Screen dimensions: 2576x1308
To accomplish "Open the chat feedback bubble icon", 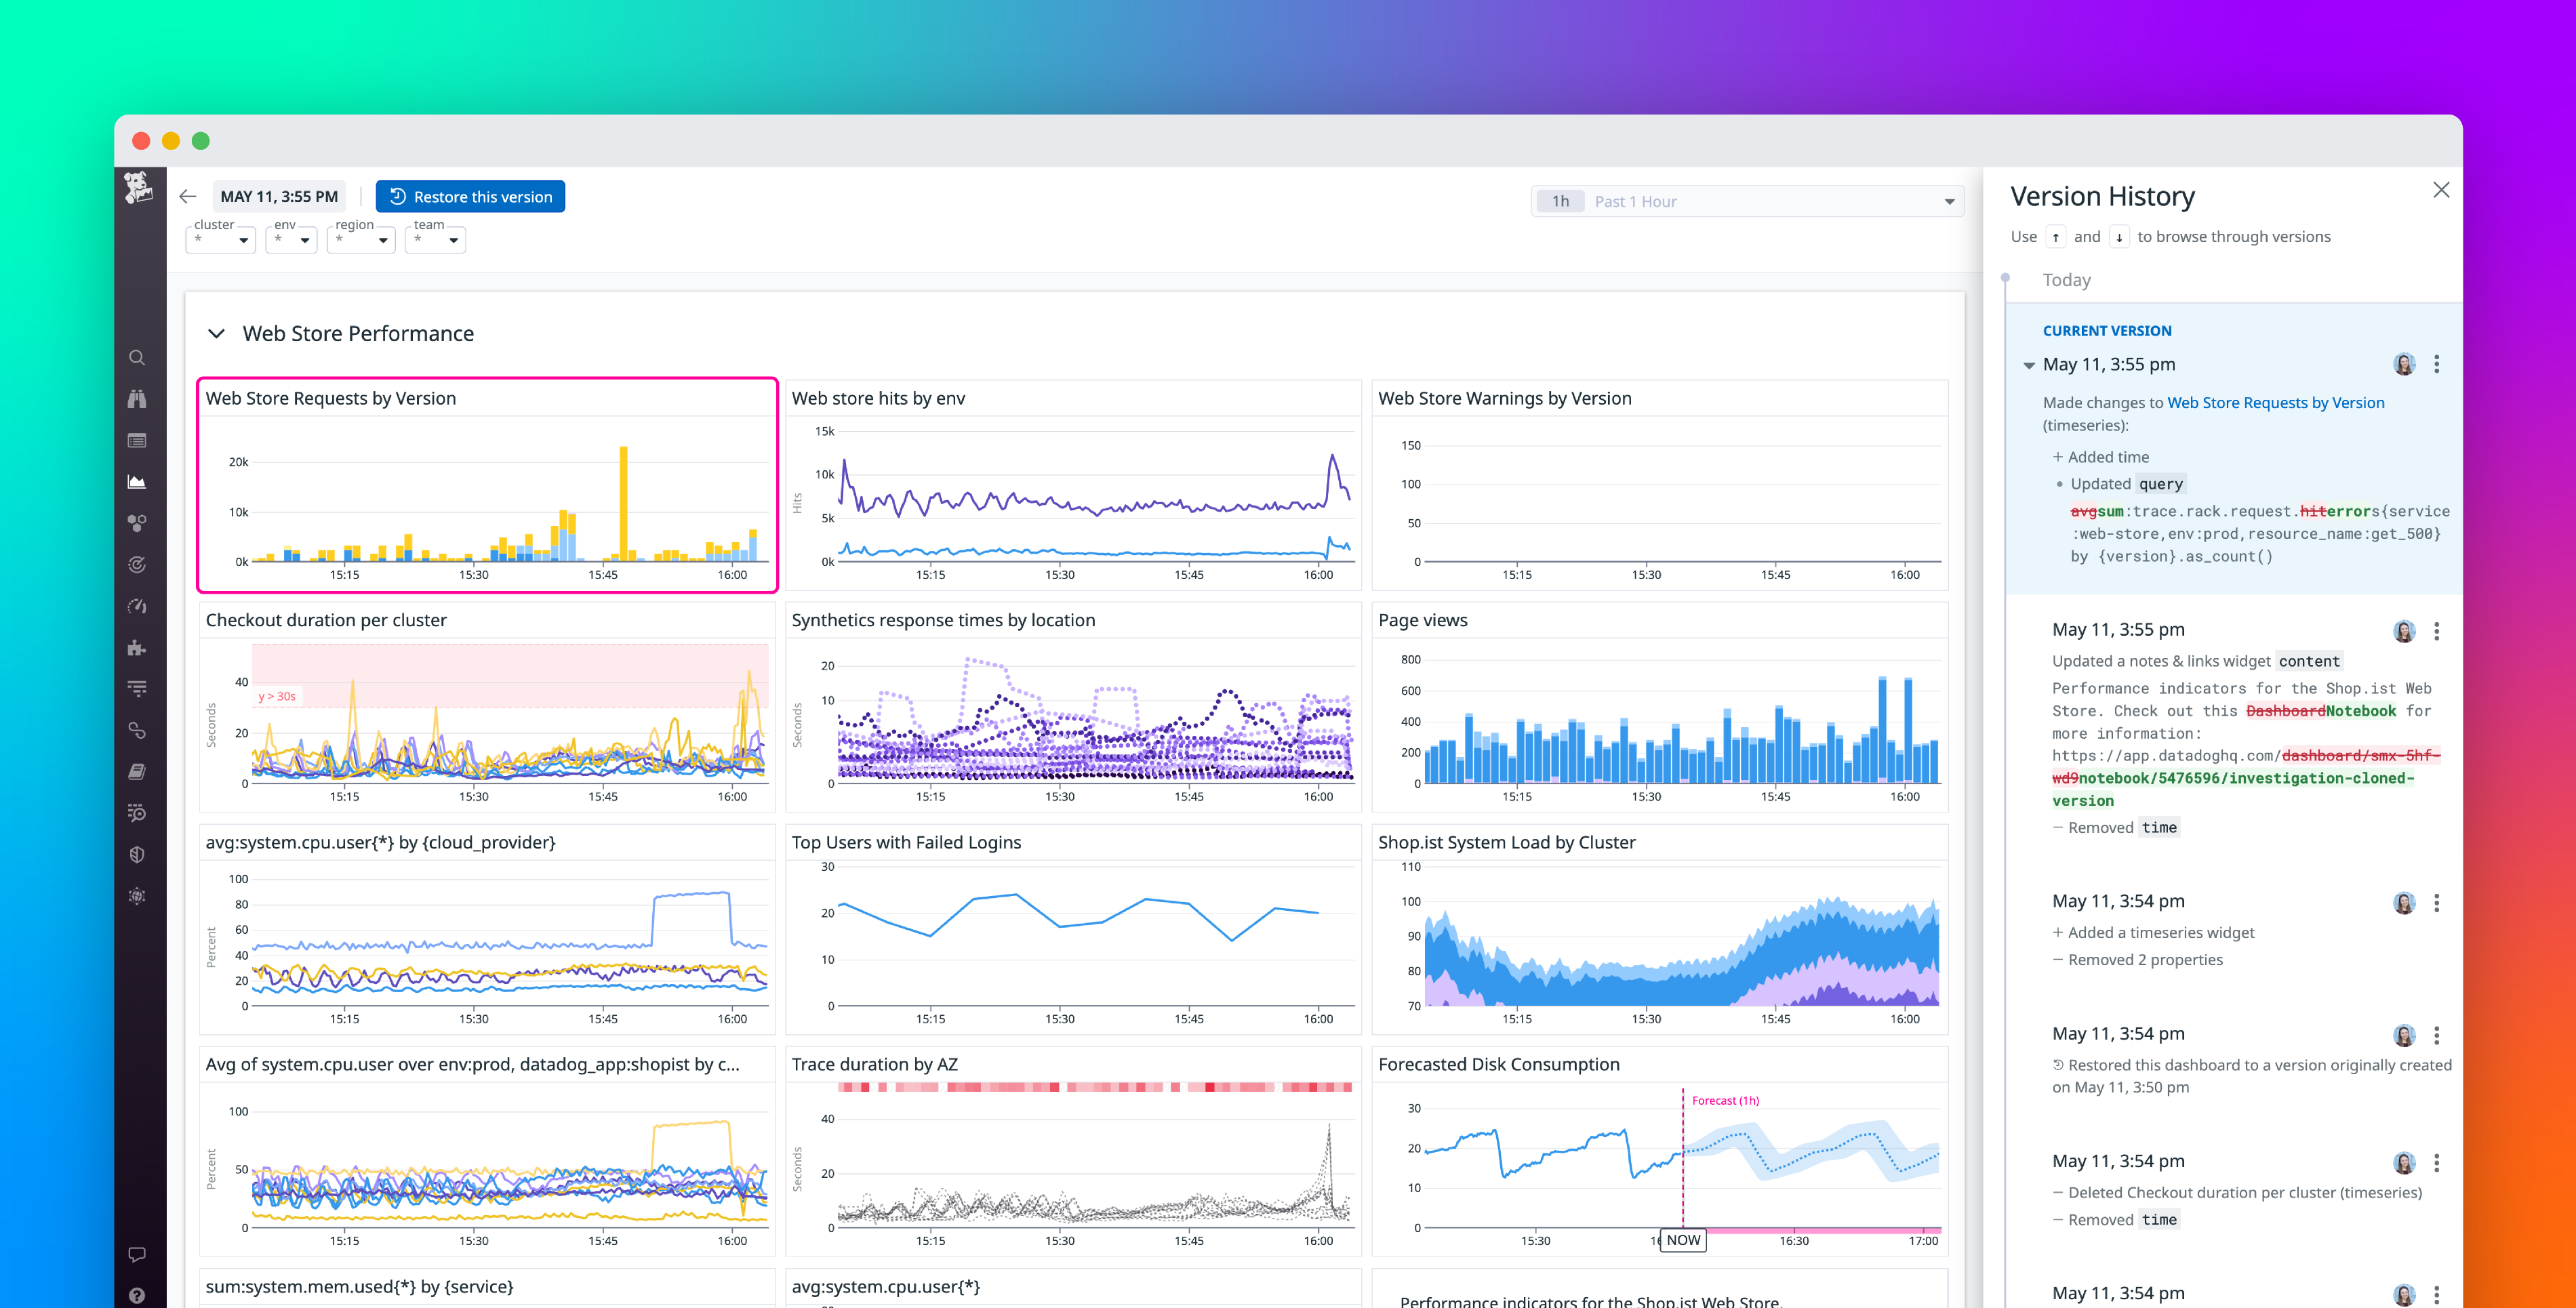I will 137,1254.
